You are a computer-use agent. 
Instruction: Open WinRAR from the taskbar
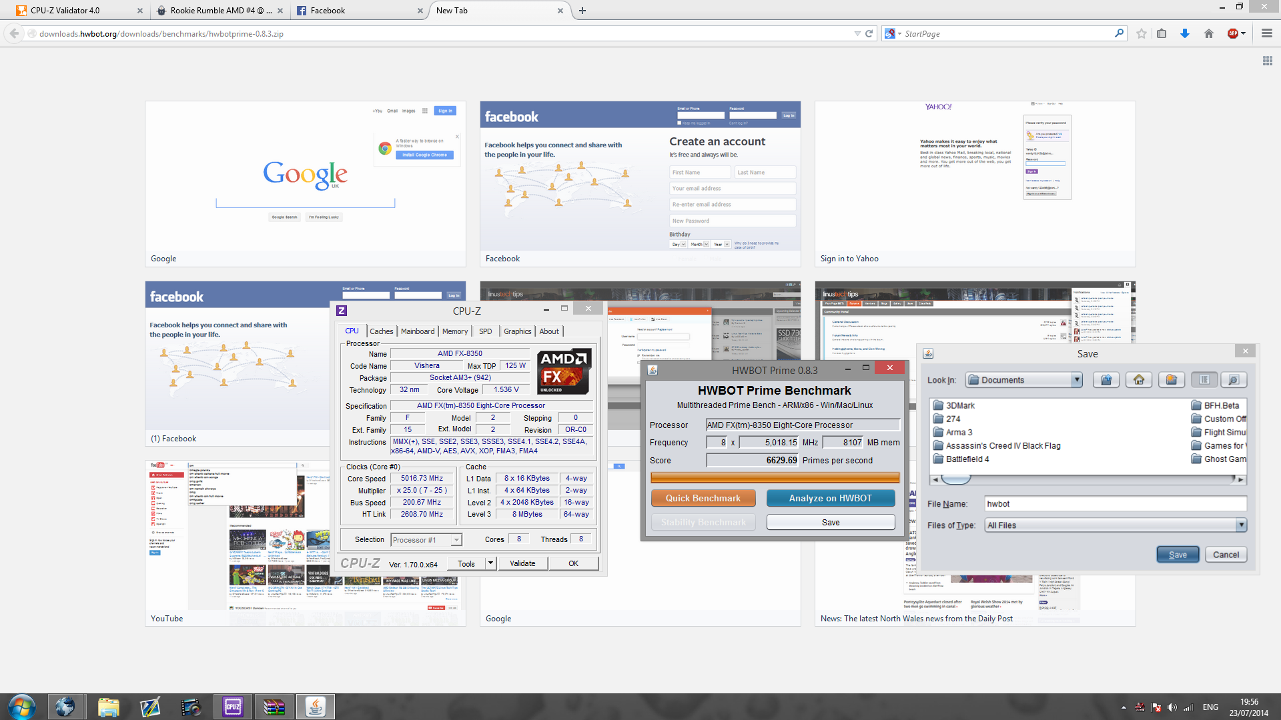pos(274,707)
